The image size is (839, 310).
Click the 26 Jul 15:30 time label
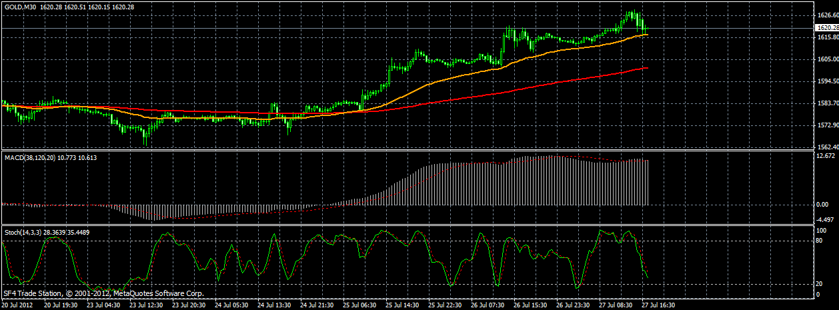tap(532, 304)
